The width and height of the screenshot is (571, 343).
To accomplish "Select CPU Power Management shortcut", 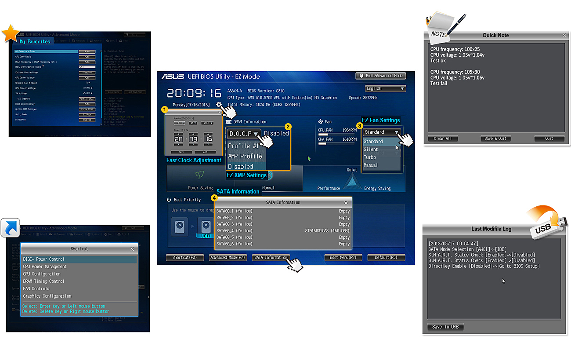I will (x=79, y=266).
